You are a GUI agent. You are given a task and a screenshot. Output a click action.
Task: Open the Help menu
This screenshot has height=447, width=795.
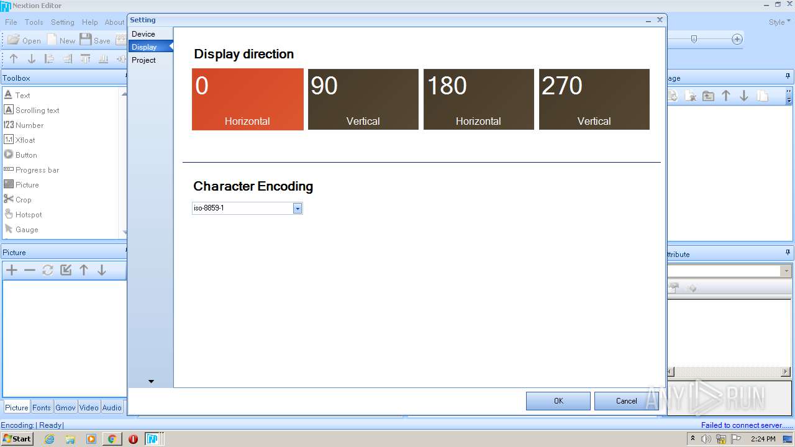(89, 22)
